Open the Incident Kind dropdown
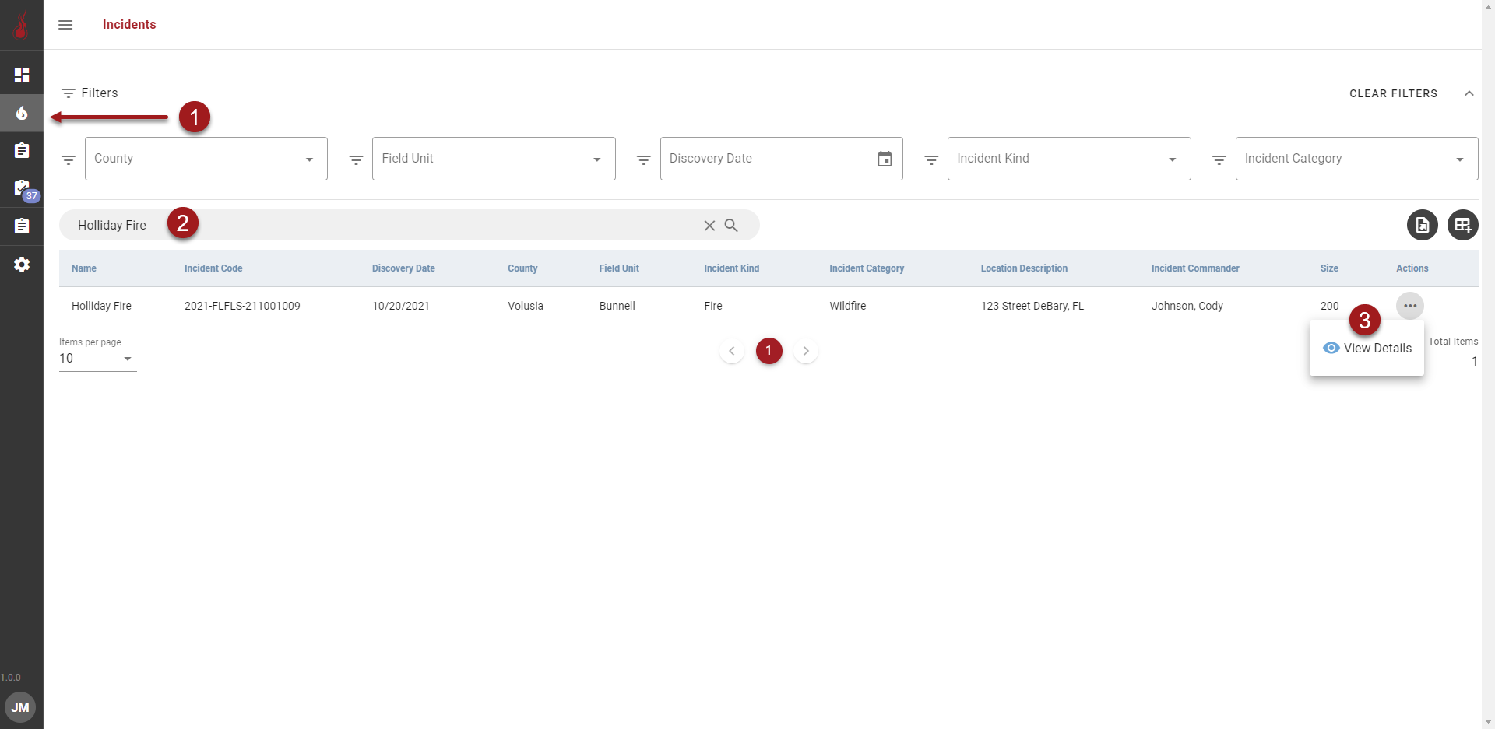1495x729 pixels. click(1172, 159)
